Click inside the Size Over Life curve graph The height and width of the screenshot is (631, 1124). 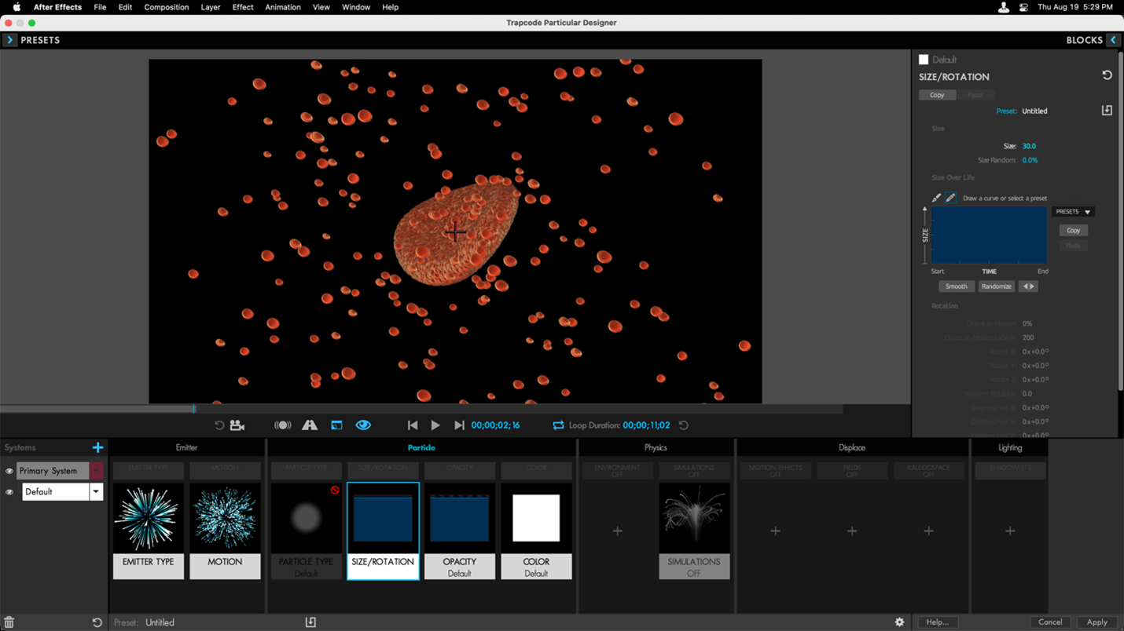(x=989, y=235)
